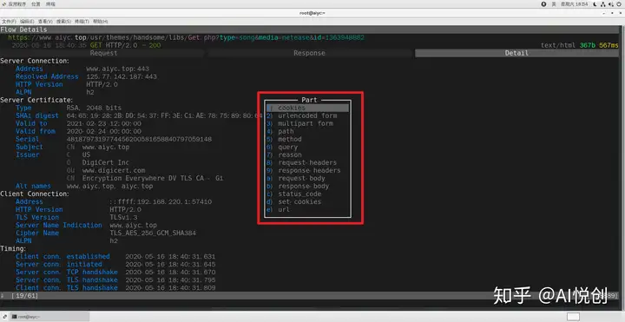This screenshot has width=625, height=322.
Task: Select 'query' in the Part menu
Action: [307, 147]
